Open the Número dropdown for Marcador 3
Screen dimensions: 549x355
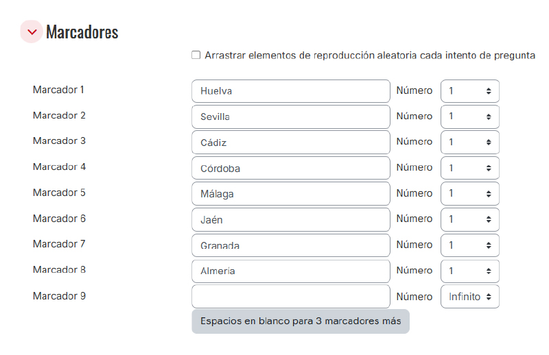pyautogui.click(x=469, y=143)
